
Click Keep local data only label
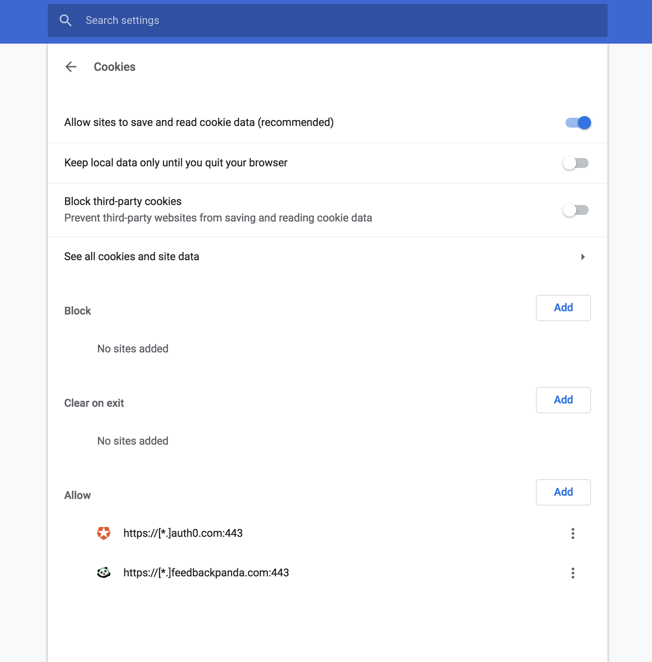176,163
